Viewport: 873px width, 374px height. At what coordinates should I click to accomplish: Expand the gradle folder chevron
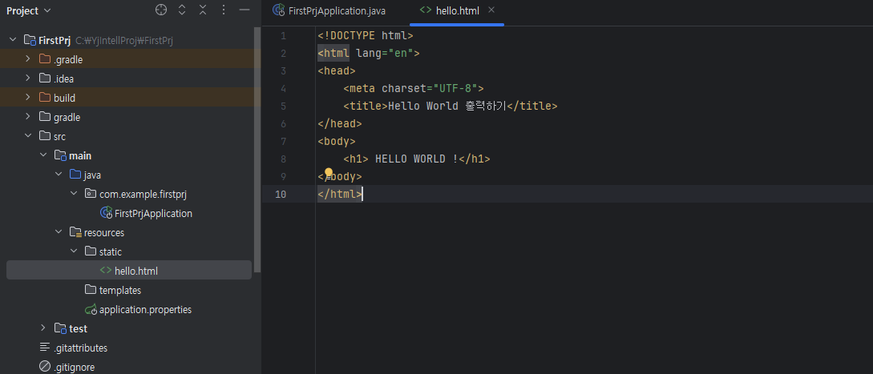[x=28, y=117]
